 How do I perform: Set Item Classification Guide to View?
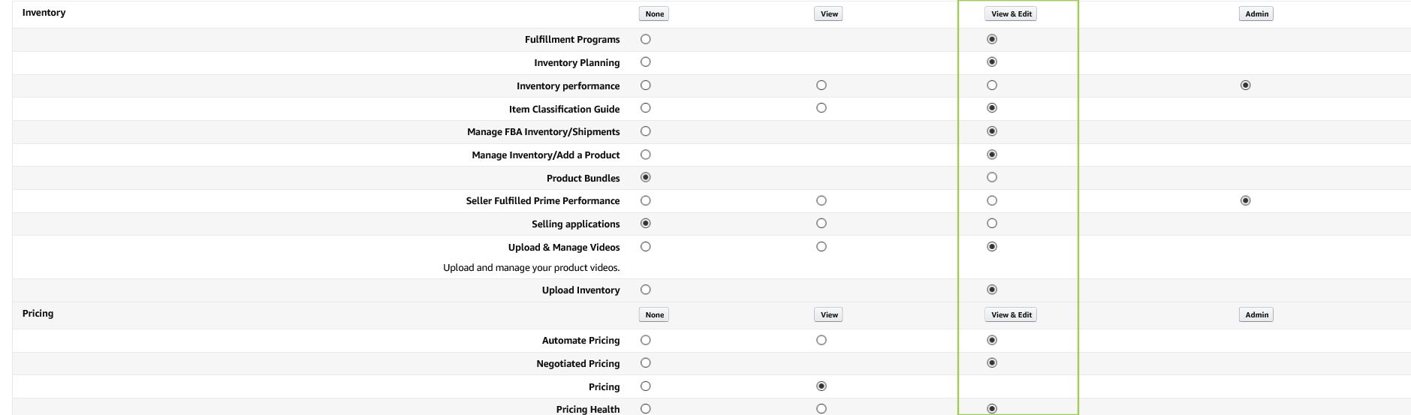tap(822, 108)
